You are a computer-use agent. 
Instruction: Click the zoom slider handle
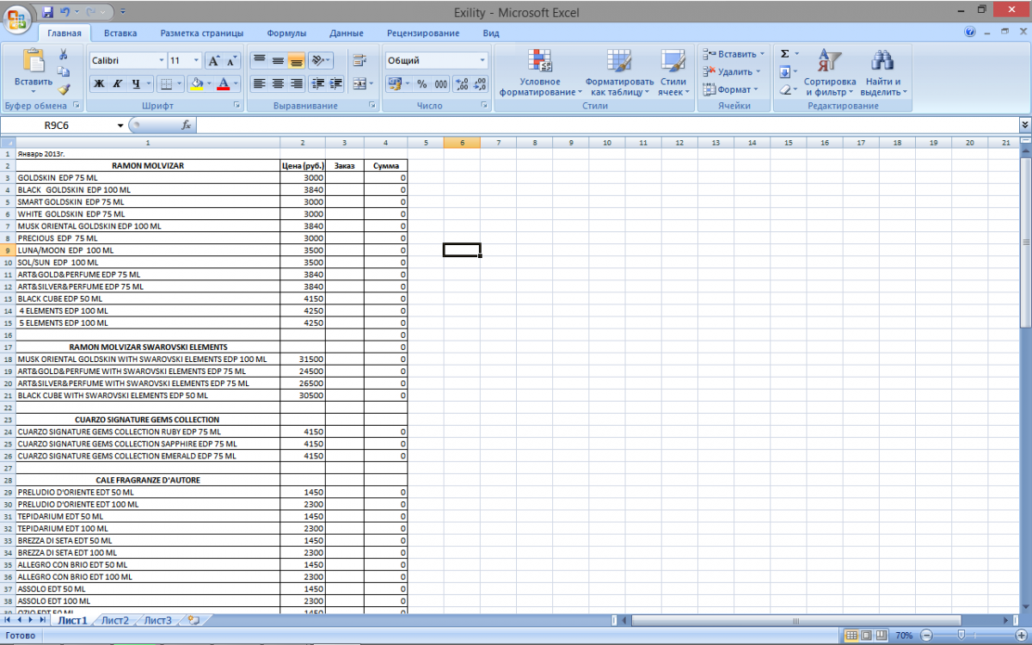point(961,636)
